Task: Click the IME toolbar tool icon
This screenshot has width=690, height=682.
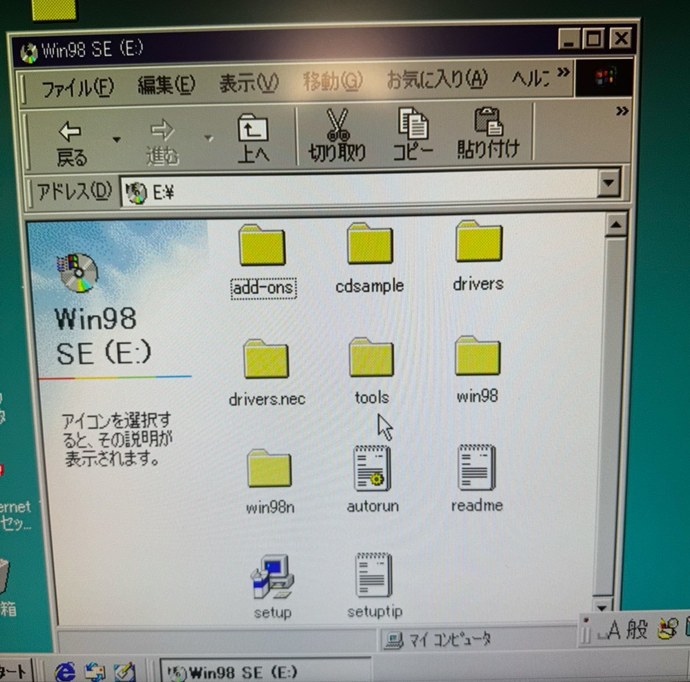Action: (x=668, y=628)
